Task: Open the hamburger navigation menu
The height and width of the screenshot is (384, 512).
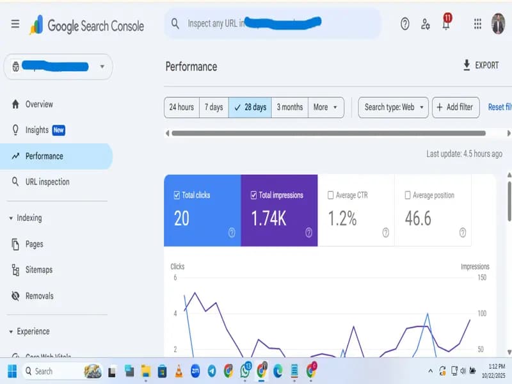Action: pos(15,24)
